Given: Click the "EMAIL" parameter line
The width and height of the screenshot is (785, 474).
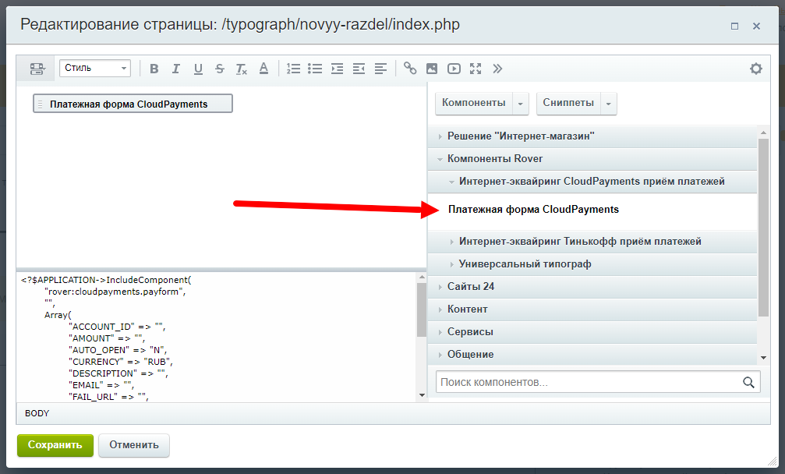Looking at the screenshot, I should pos(101,385).
